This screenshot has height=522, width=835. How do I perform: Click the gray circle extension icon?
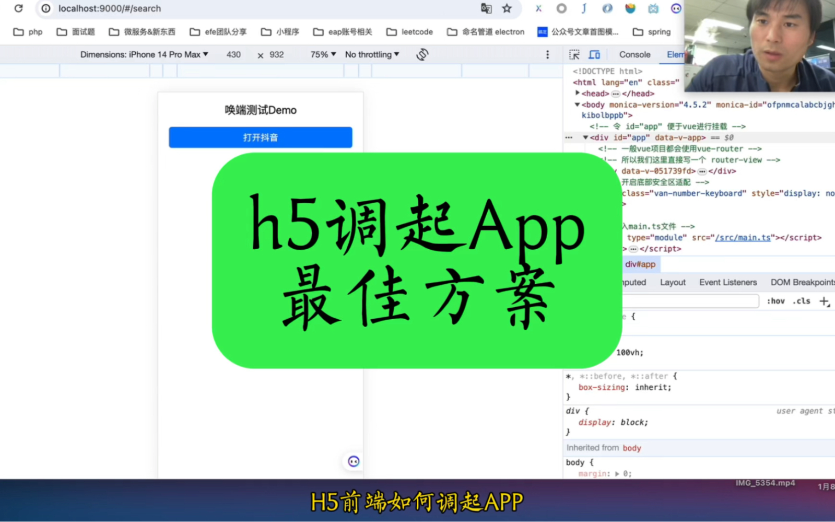coord(561,8)
